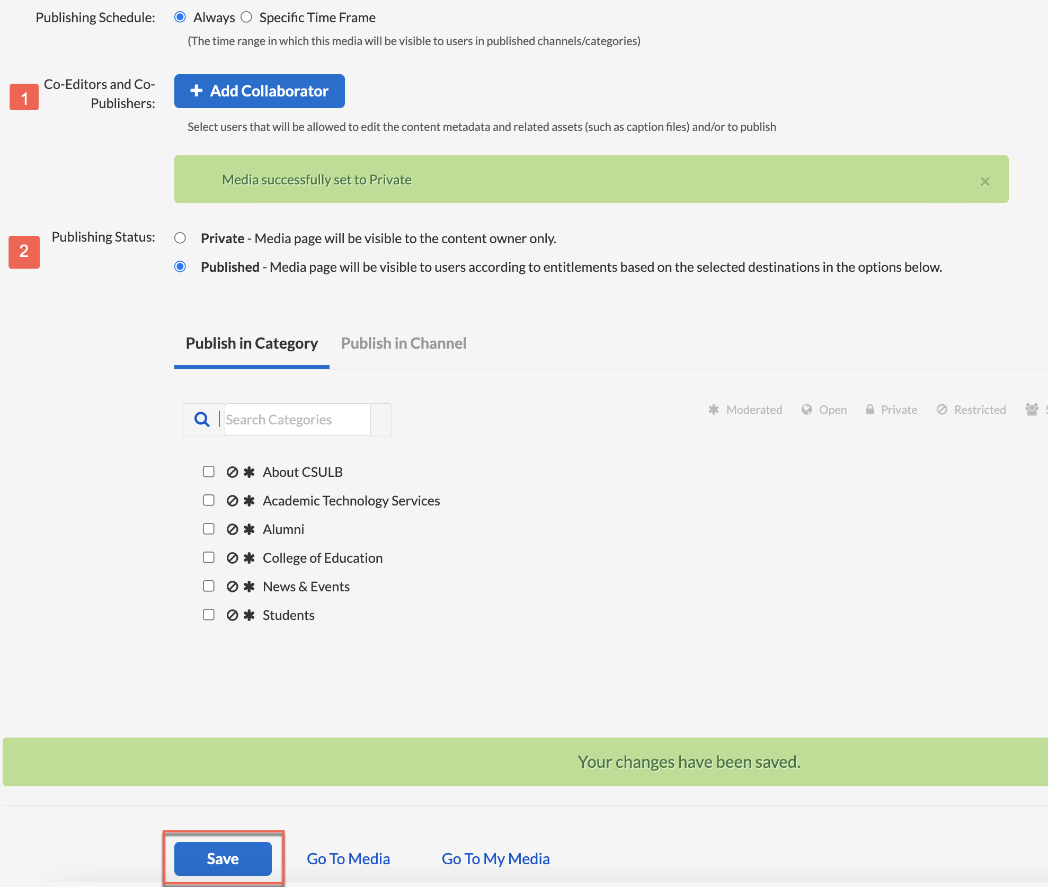Click the moderated asterisk icon next to Alumni

tap(251, 530)
